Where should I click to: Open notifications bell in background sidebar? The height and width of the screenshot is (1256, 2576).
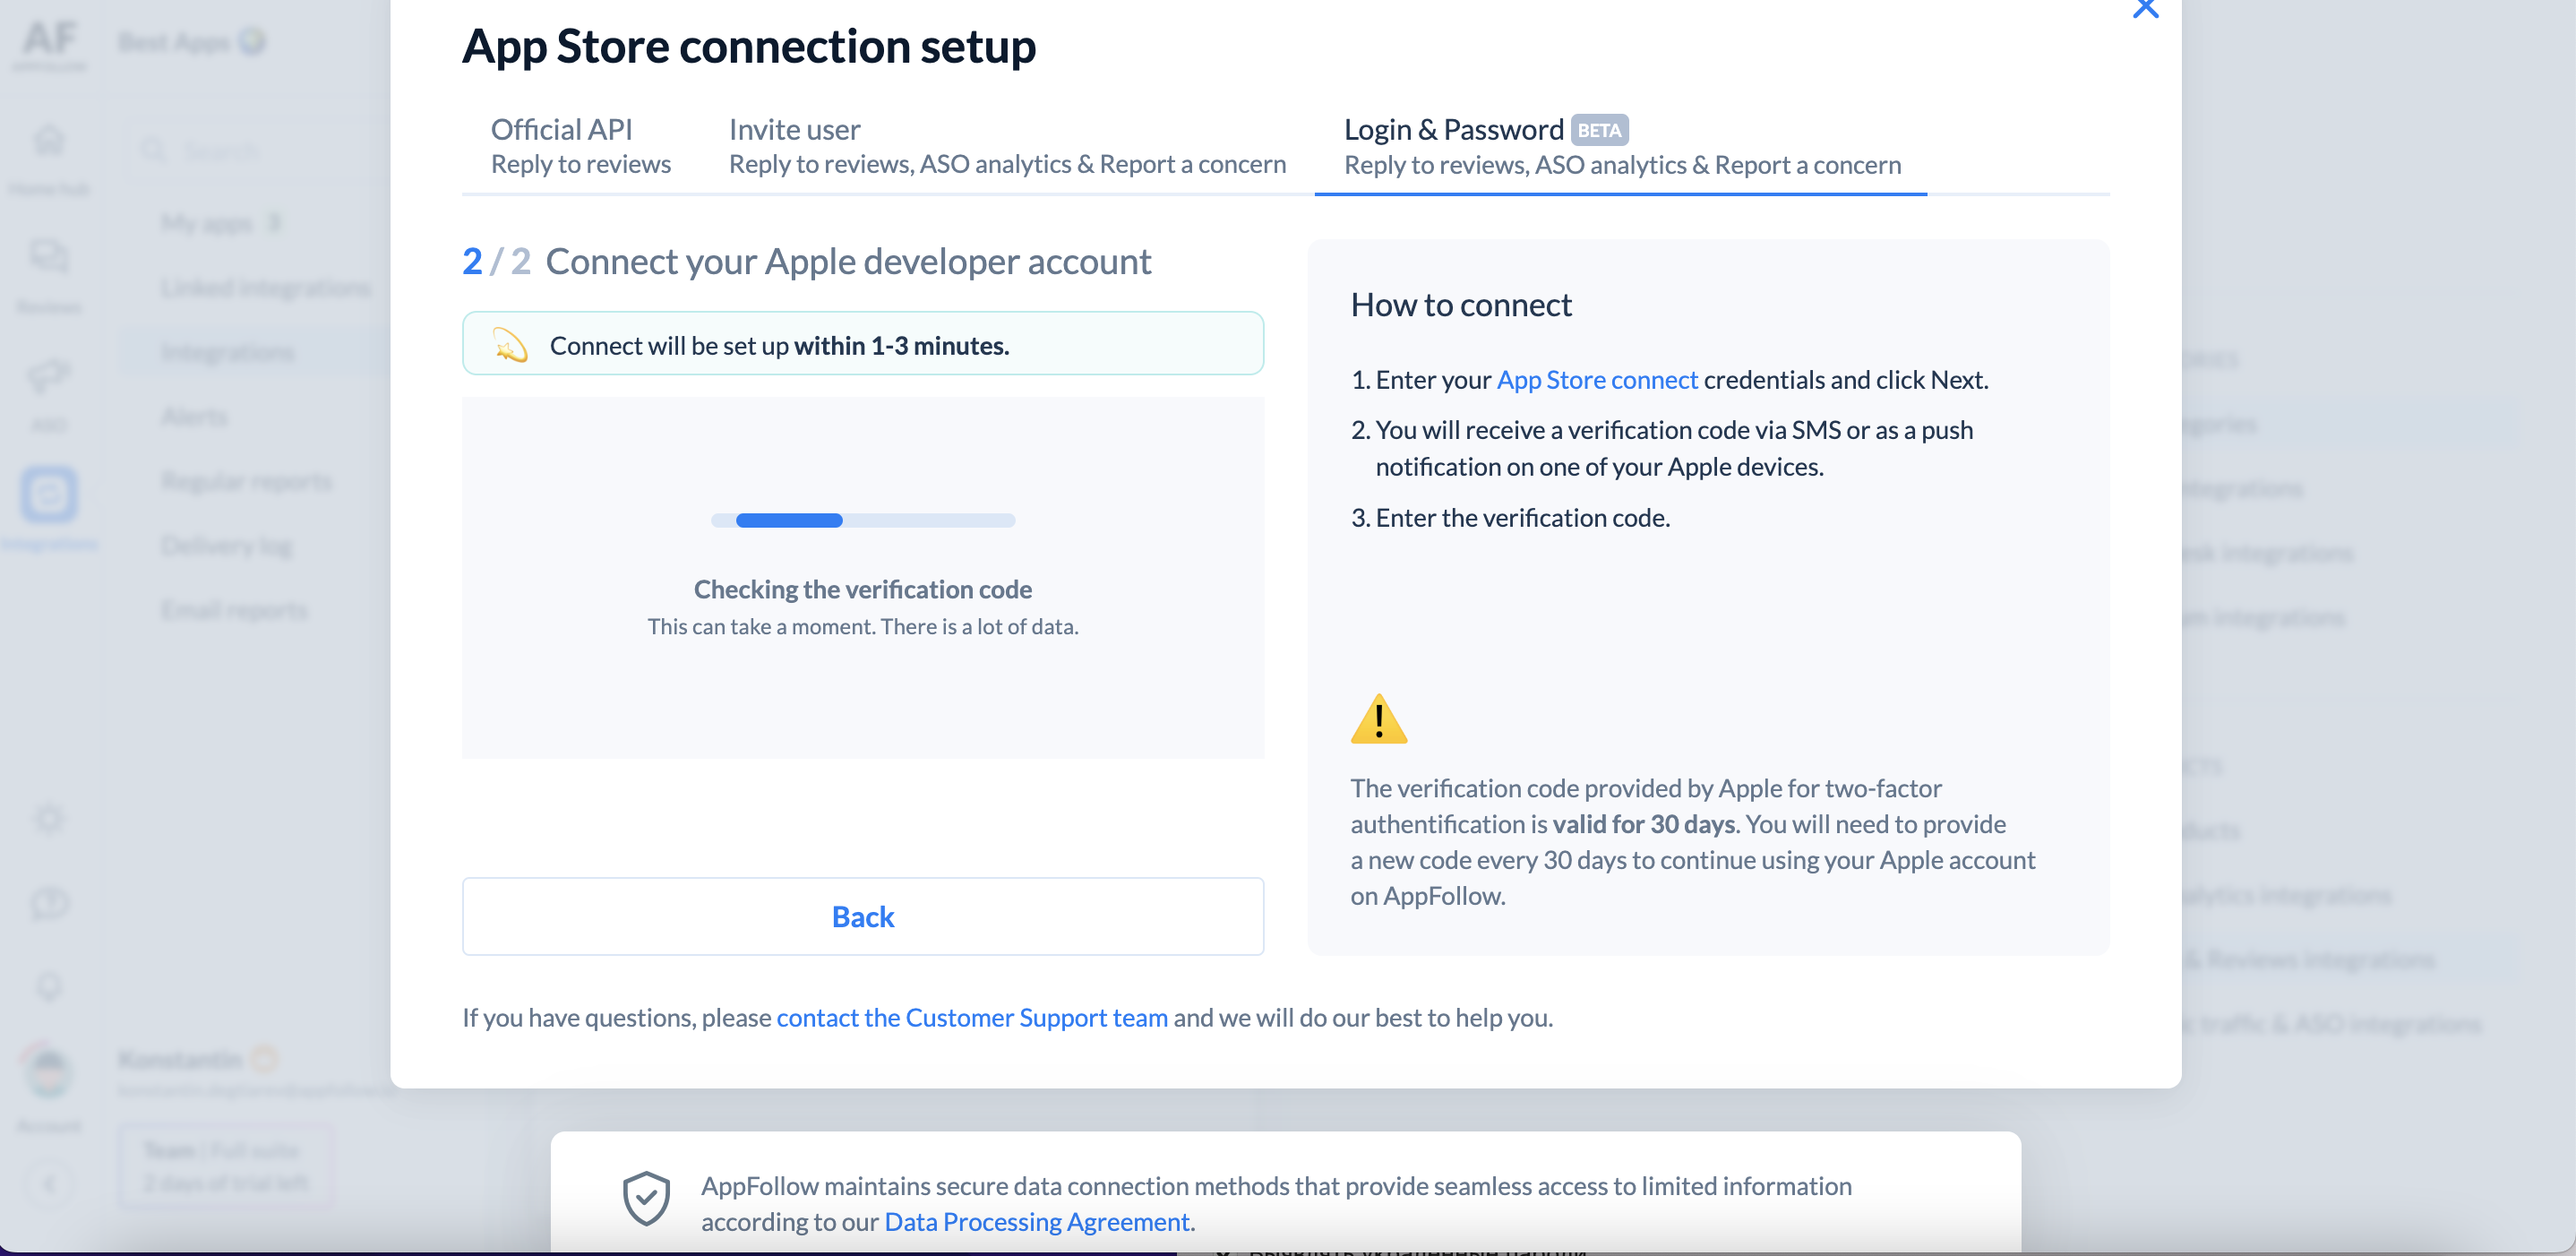point(49,988)
